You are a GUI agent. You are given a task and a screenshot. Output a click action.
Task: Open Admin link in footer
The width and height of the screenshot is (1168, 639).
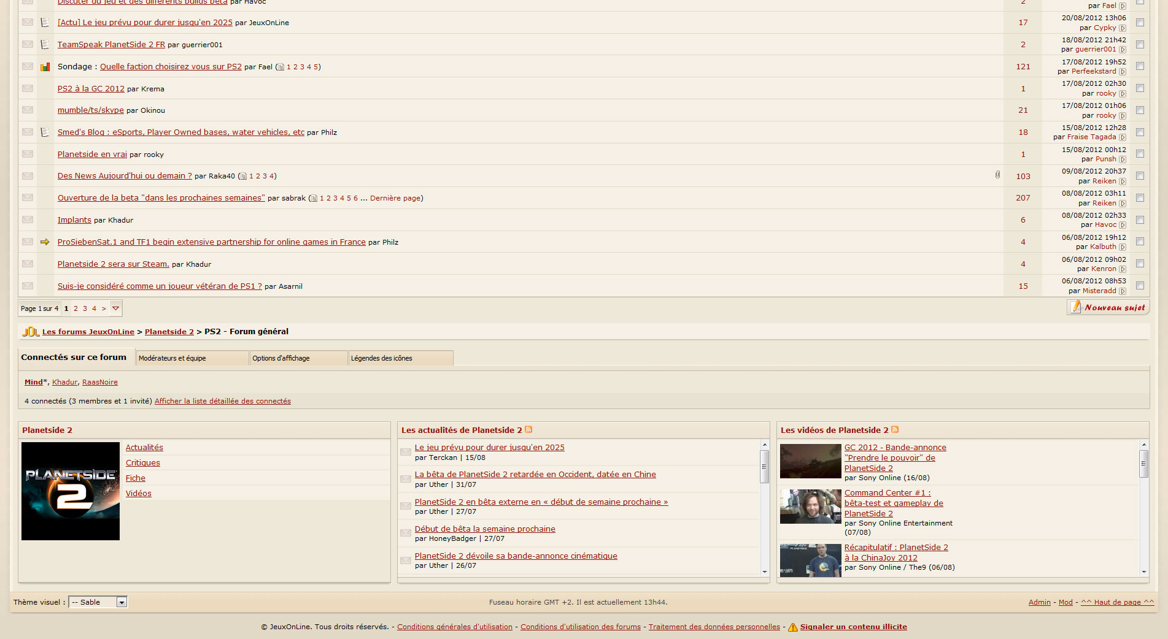click(1039, 602)
